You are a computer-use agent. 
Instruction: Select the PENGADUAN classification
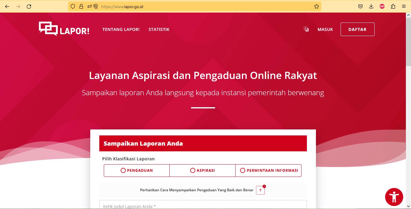coord(137,170)
